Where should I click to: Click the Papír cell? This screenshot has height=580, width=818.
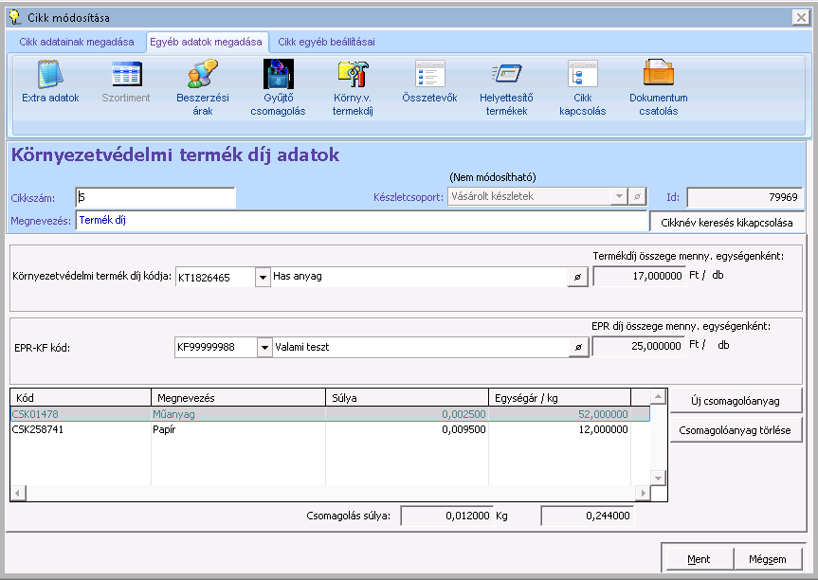point(239,429)
